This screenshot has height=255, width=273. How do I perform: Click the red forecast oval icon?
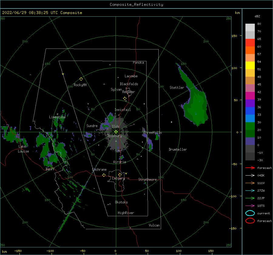coord(250,221)
